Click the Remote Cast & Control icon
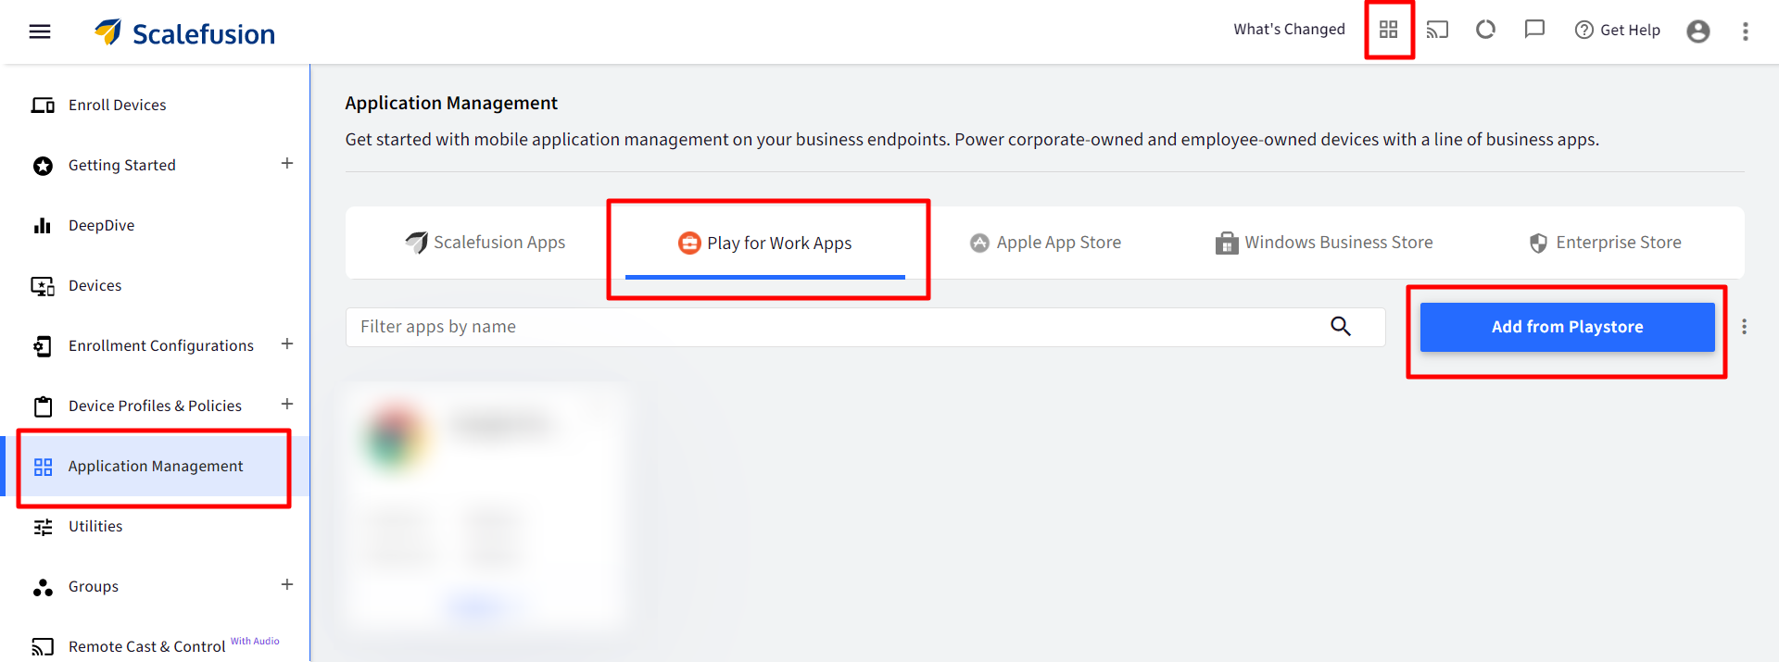 click(x=43, y=646)
